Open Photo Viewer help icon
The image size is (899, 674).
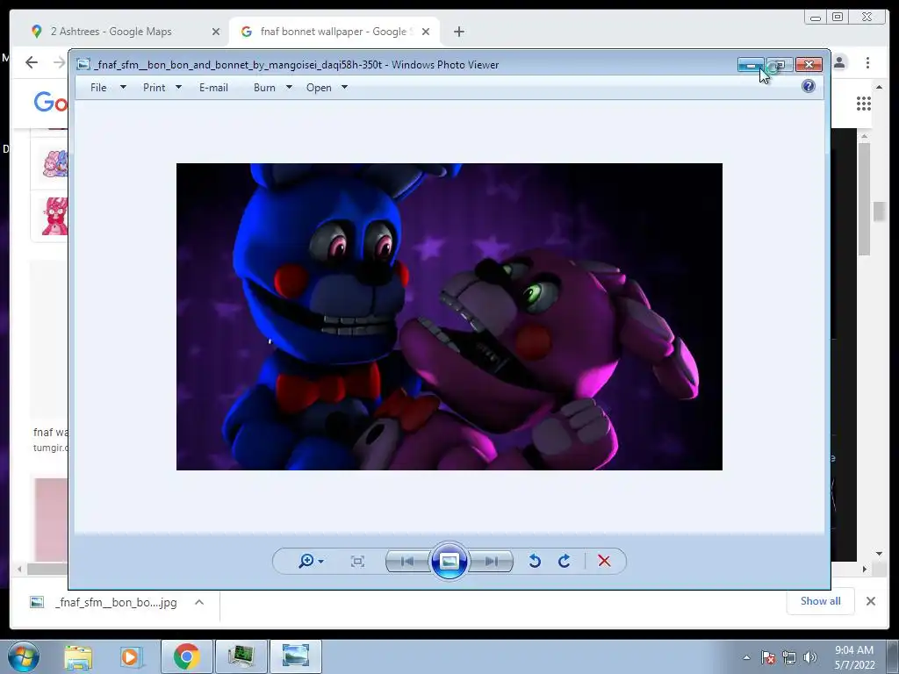pyautogui.click(x=809, y=86)
